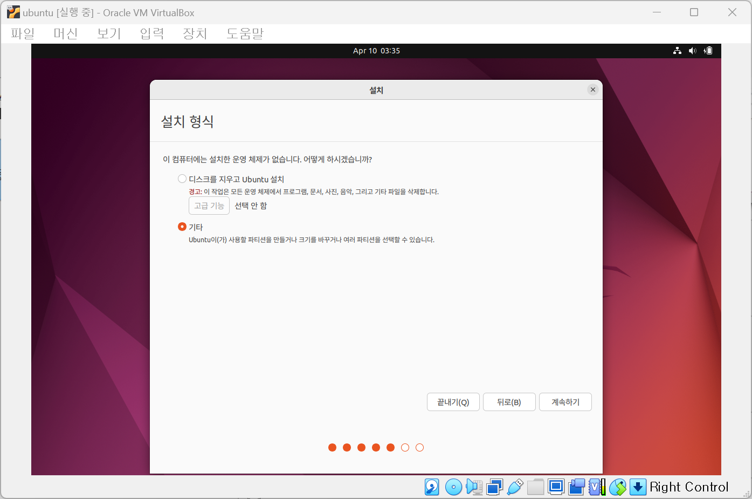This screenshot has width=752, height=499.
Task: Click the video recording status icon
Action: 576,487
